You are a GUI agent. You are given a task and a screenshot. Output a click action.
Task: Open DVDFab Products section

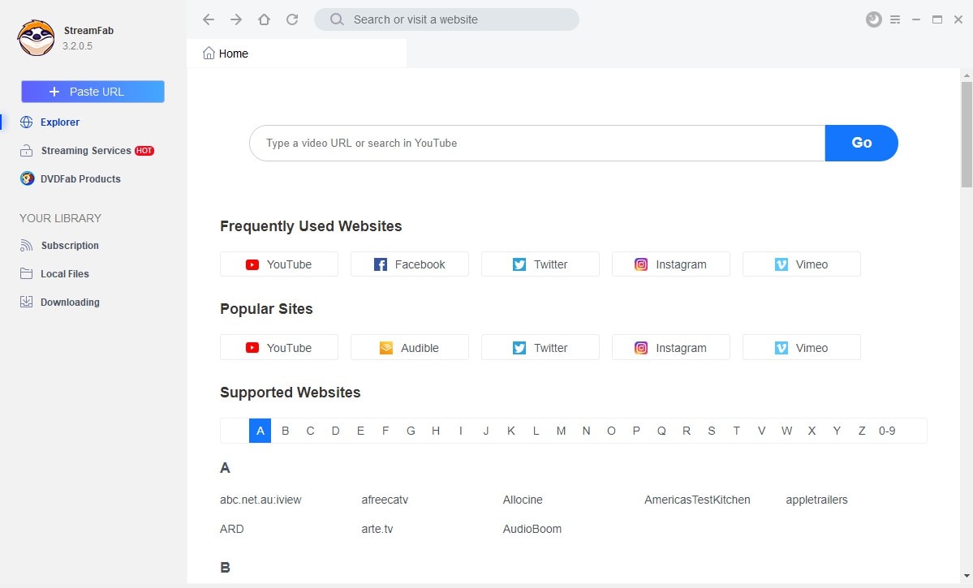(80, 178)
